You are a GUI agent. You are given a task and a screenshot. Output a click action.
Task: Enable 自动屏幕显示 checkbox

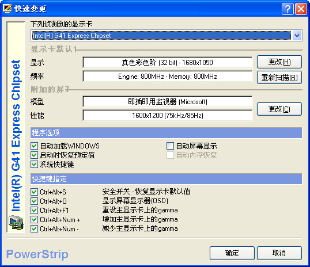pyautogui.click(x=170, y=146)
